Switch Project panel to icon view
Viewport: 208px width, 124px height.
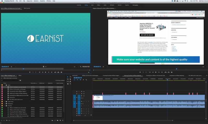click(x=7, y=120)
